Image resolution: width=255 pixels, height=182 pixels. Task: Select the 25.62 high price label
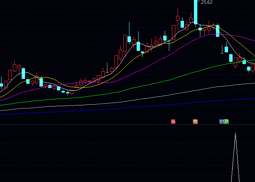pyautogui.click(x=206, y=2)
